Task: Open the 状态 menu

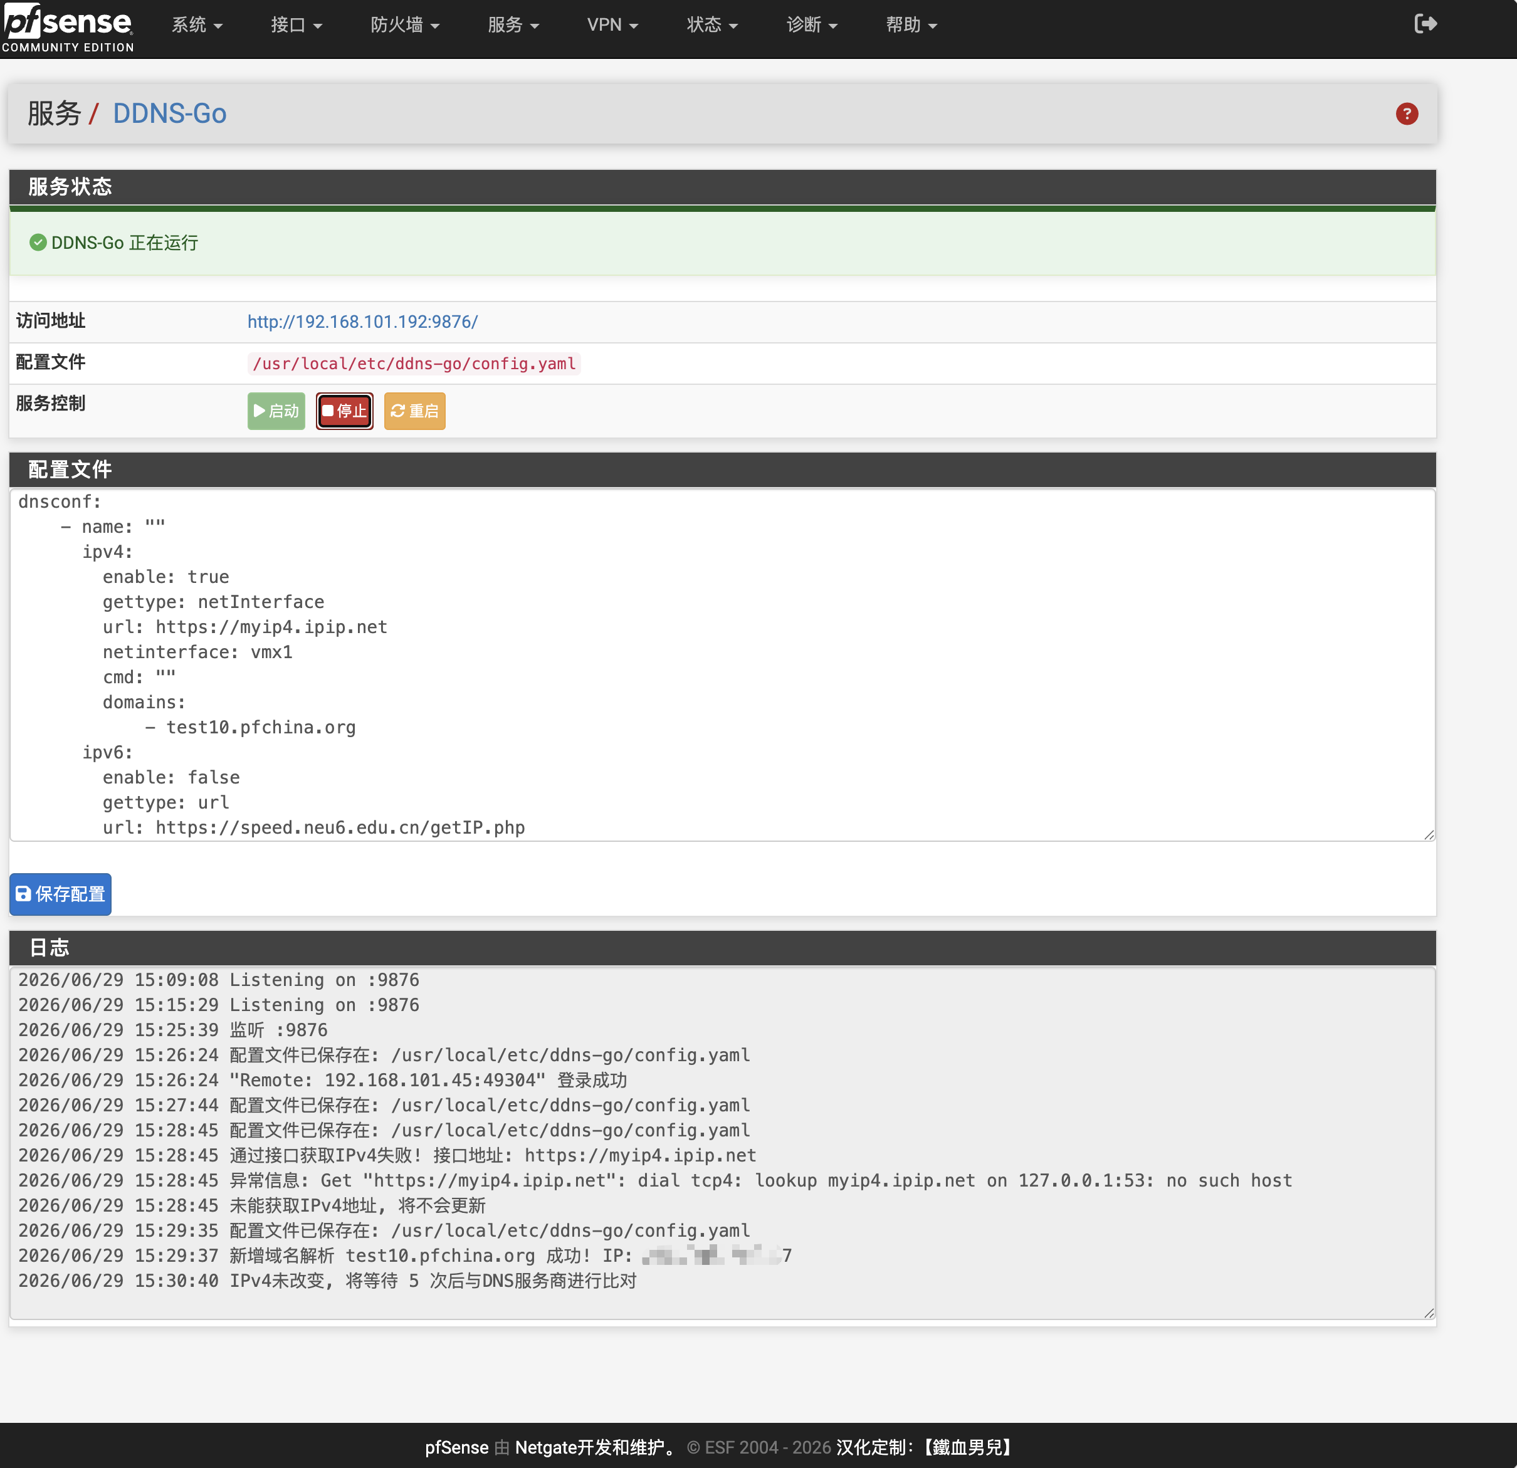Action: [x=712, y=25]
